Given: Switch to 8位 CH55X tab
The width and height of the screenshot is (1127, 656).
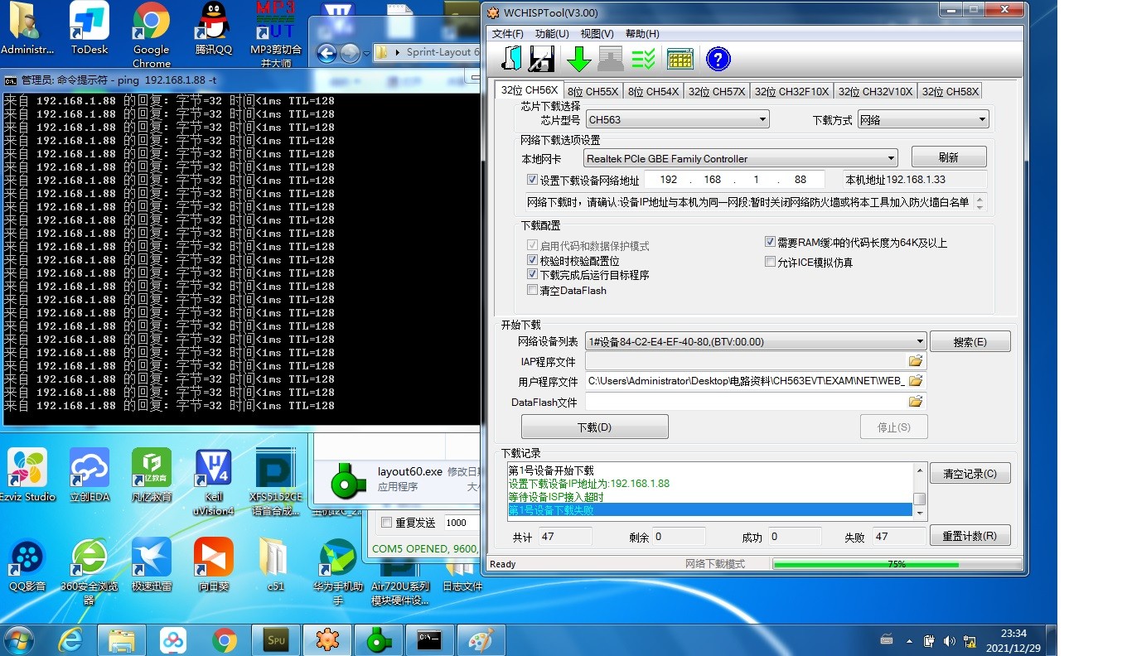Looking at the screenshot, I should pos(593,91).
